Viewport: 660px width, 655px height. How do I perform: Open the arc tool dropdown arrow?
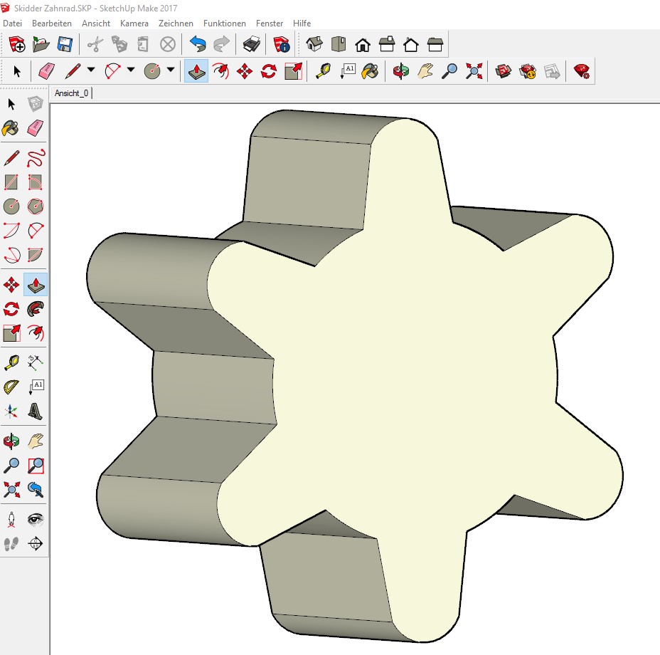pyautogui.click(x=131, y=70)
